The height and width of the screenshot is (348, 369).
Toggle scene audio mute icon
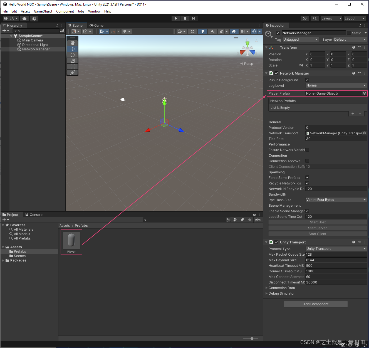tap(212, 31)
